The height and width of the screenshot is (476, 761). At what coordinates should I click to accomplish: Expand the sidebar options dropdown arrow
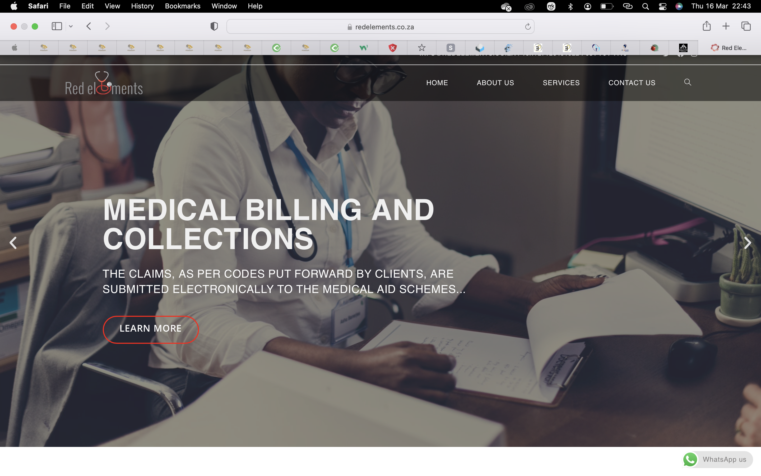click(71, 26)
